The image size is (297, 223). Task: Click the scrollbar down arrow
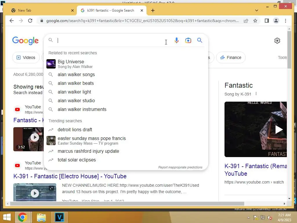pyautogui.click(x=289, y=199)
